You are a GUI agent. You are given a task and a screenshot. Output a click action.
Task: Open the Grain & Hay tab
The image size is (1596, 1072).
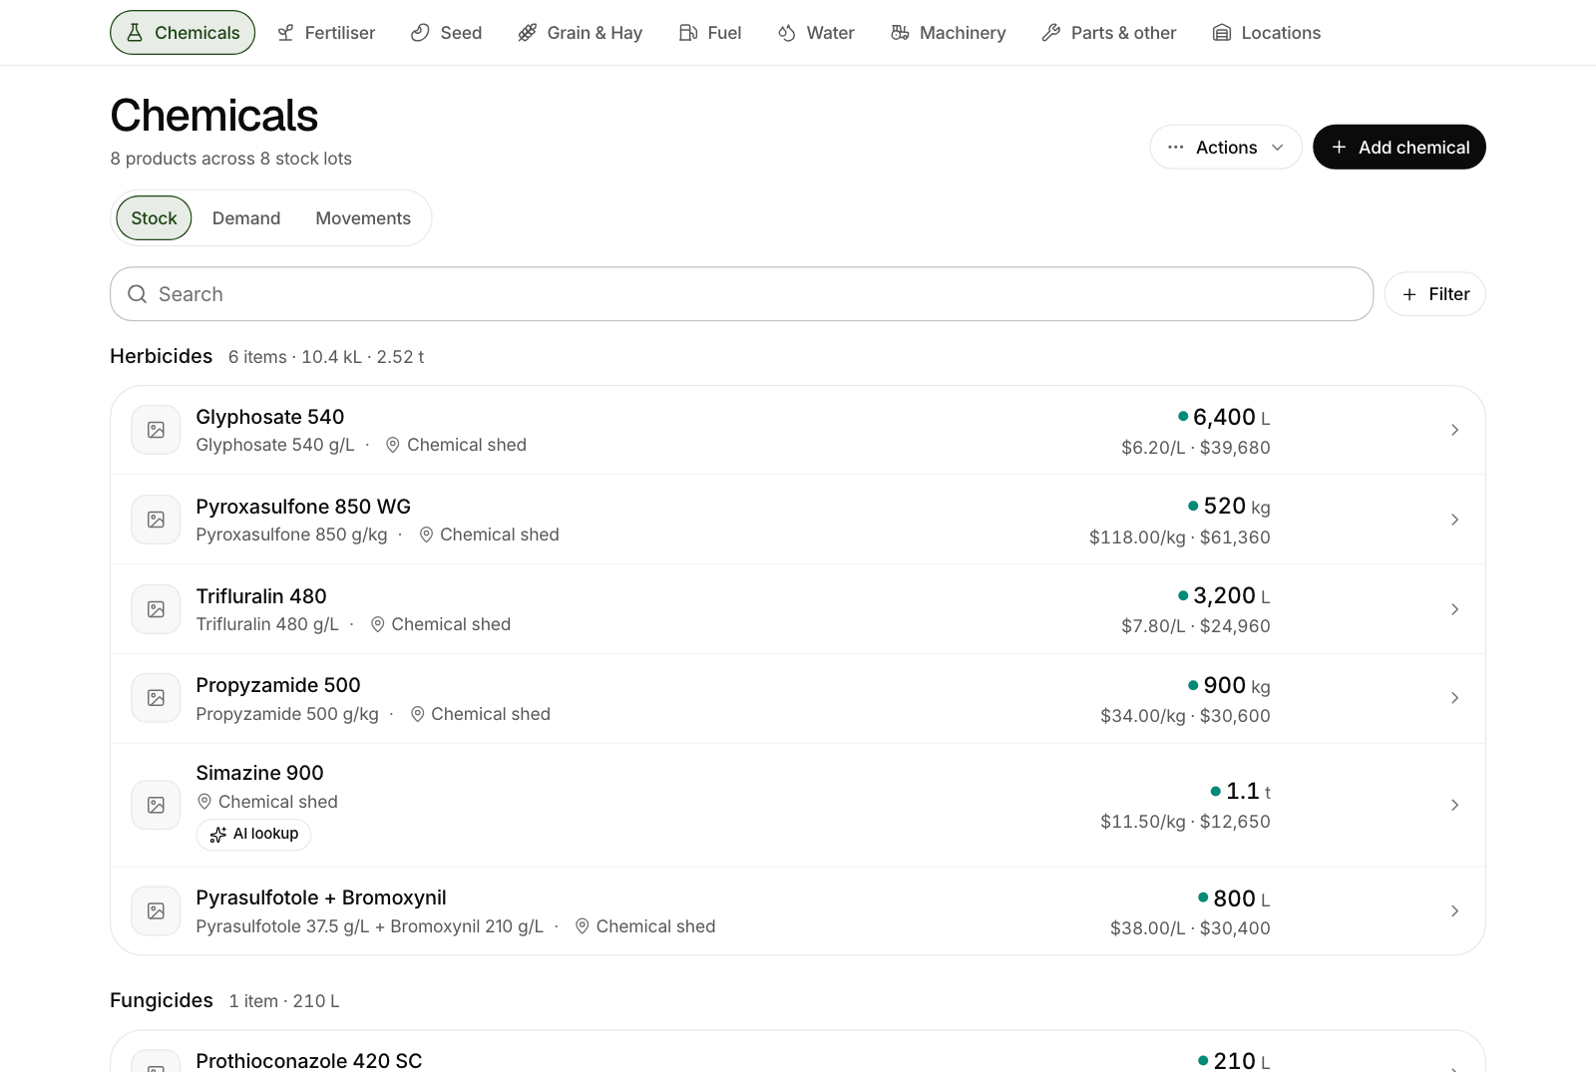pos(581,33)
